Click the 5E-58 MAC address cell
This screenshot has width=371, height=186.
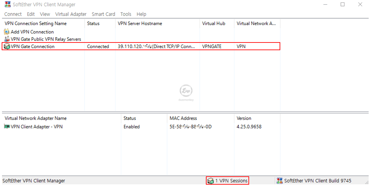click(x=191, y=126)
